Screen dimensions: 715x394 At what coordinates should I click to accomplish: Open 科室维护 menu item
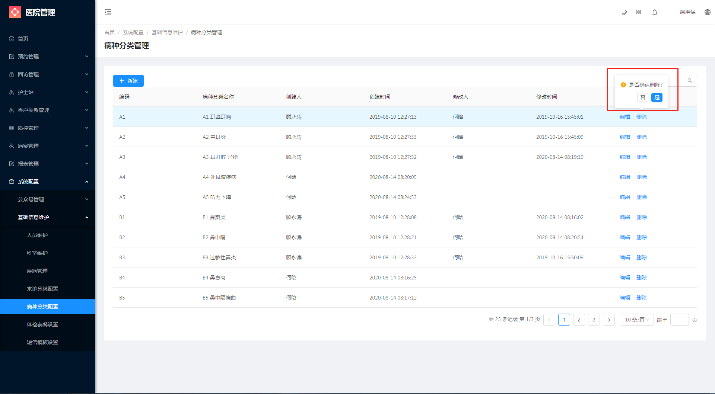(48, 253)
